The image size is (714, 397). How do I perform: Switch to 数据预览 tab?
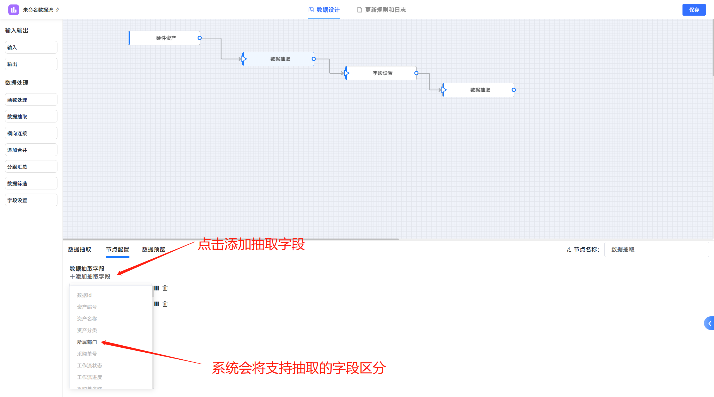(x=153, y=249)
